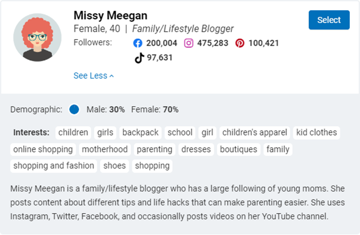This screenshot has width=360, height=235.
Task: Choose the boutiques interest tag
Action: [x=238, y=150]
